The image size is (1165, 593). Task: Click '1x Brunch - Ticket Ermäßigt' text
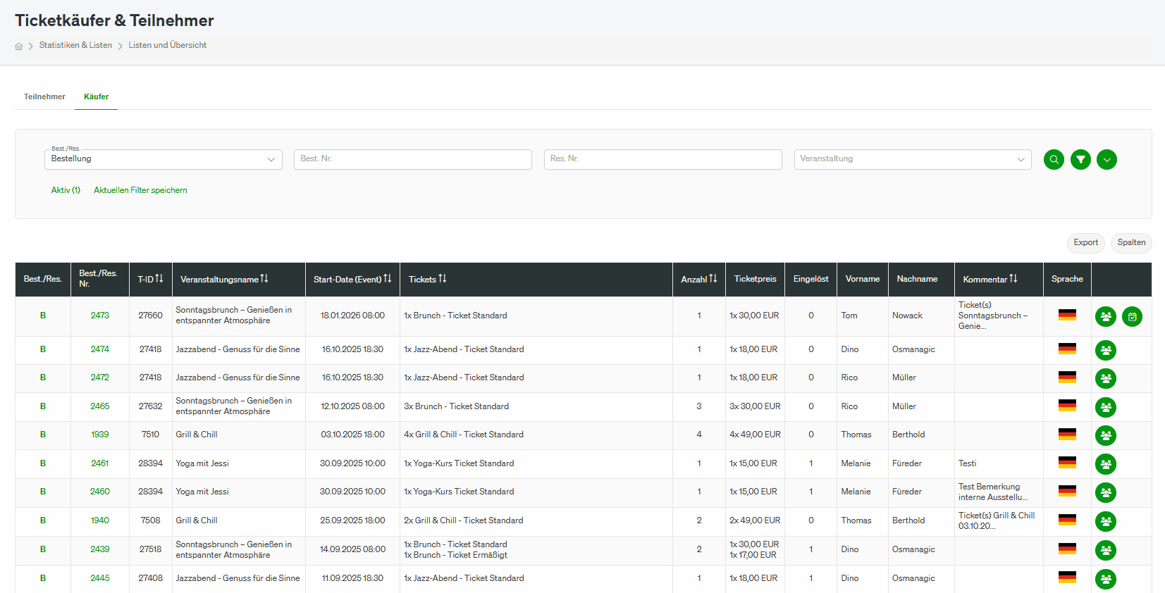point(455,555)
